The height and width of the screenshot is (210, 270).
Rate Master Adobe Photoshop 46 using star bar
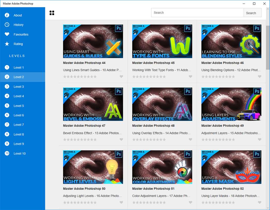pyautogui.click(x=218, y=77)
